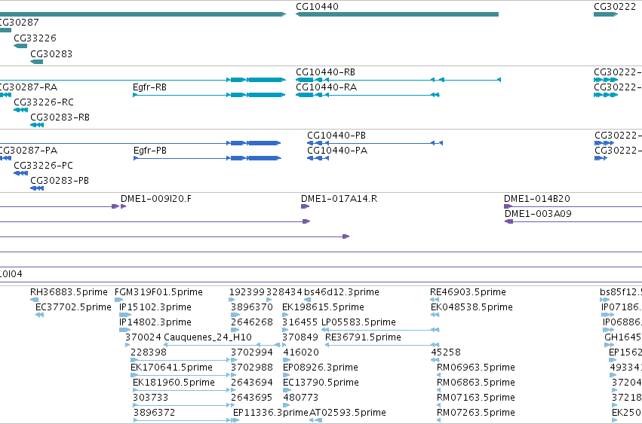This screenshot has width=642, height=424.
Task: Select the CG33226 gene arrow
Action: [20, 46]
